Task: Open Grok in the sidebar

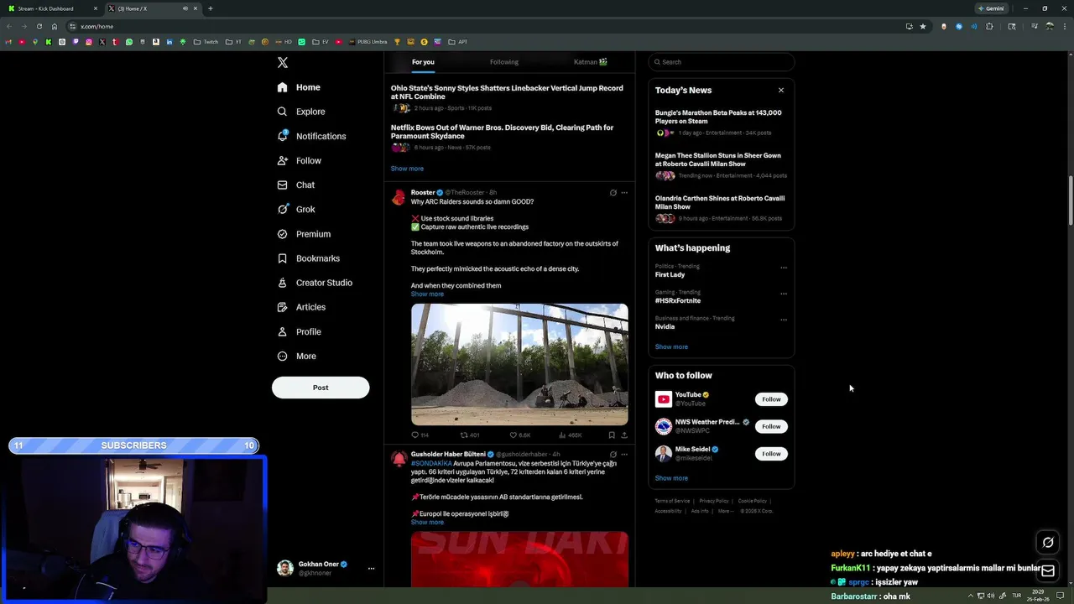Action: click(x=296, y=209)
